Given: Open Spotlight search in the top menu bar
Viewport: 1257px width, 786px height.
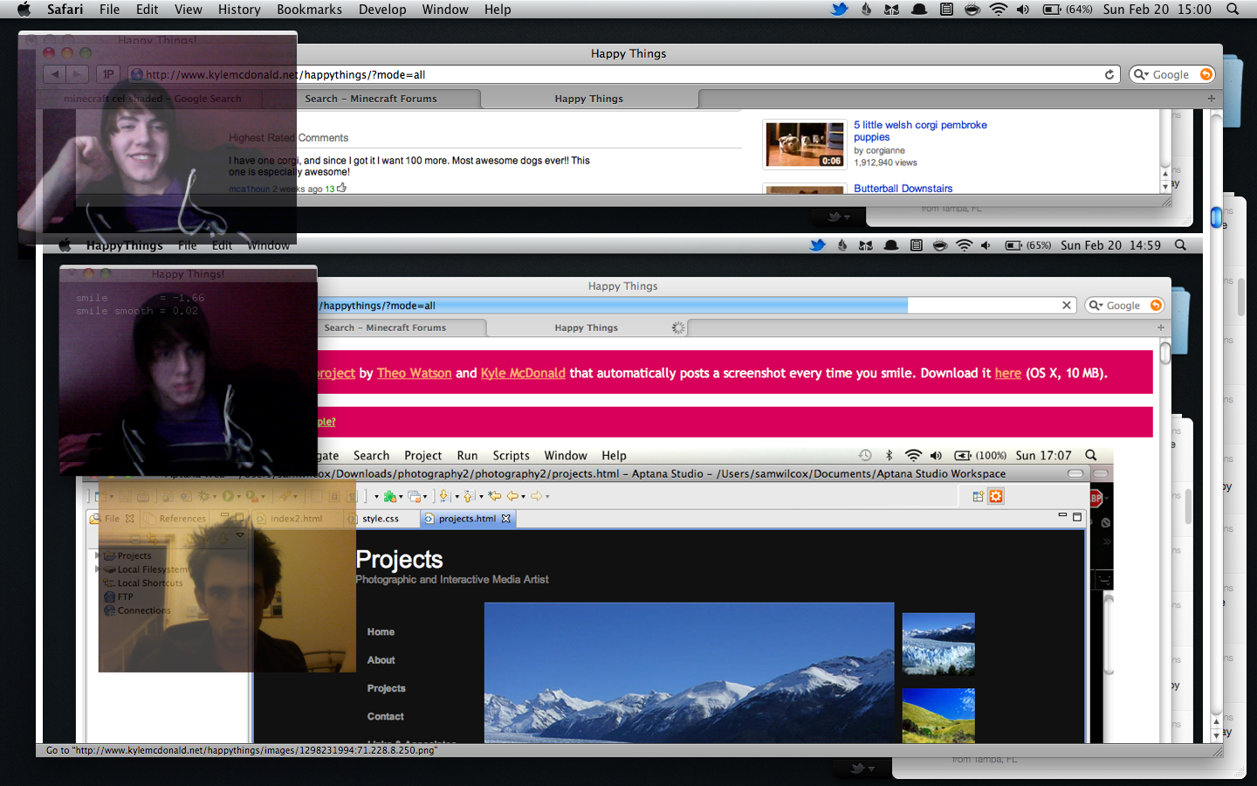Looking at the screenshot, I should click(1233, 10).
